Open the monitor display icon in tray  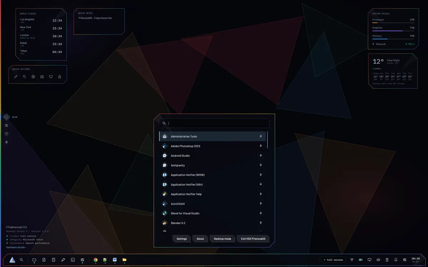(x=370, y=260)
